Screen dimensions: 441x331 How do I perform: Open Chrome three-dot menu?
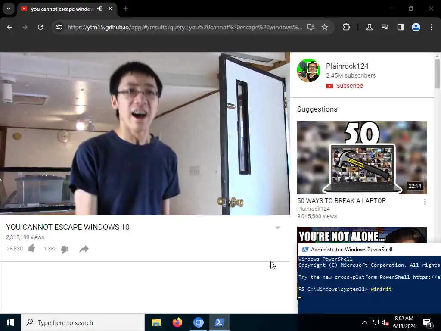click(432, 27)
